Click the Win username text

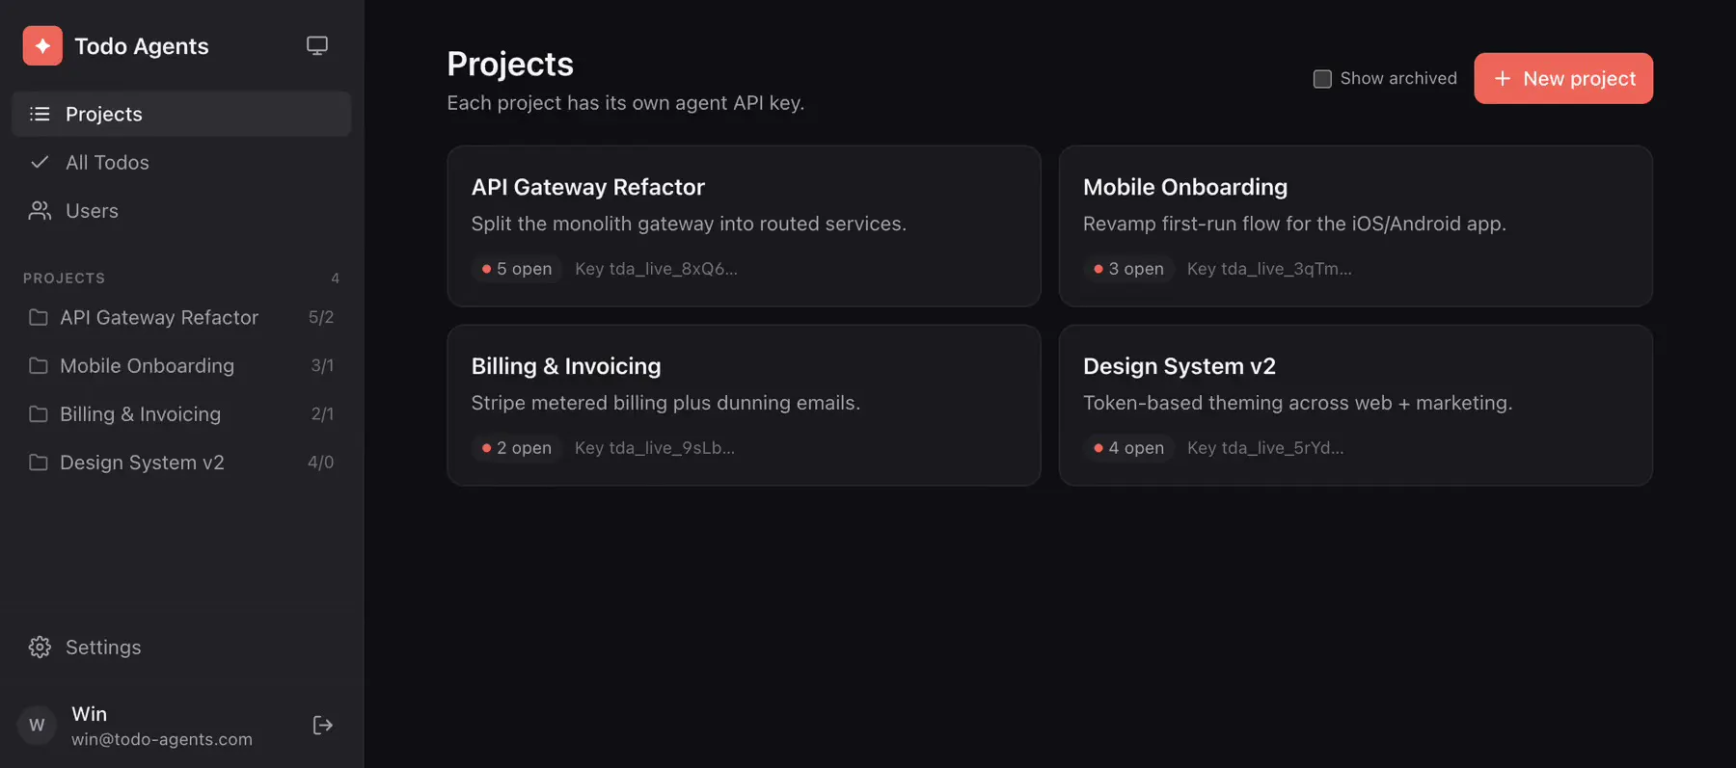pyautogui.click(x=89, y=714)
